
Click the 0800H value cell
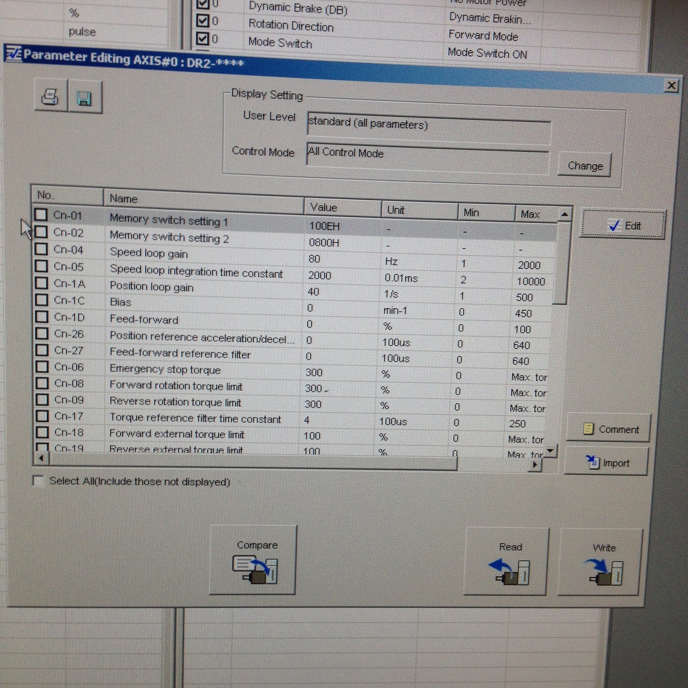(x=324, y=242)
